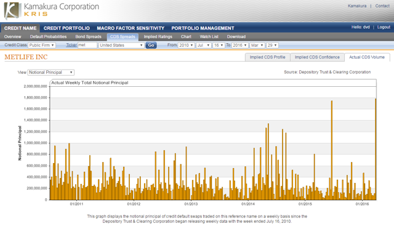The height and width of the screenshot is (226, 394).
Task: Open Implied Ratings sub-tab
Action: pos(158,37)
